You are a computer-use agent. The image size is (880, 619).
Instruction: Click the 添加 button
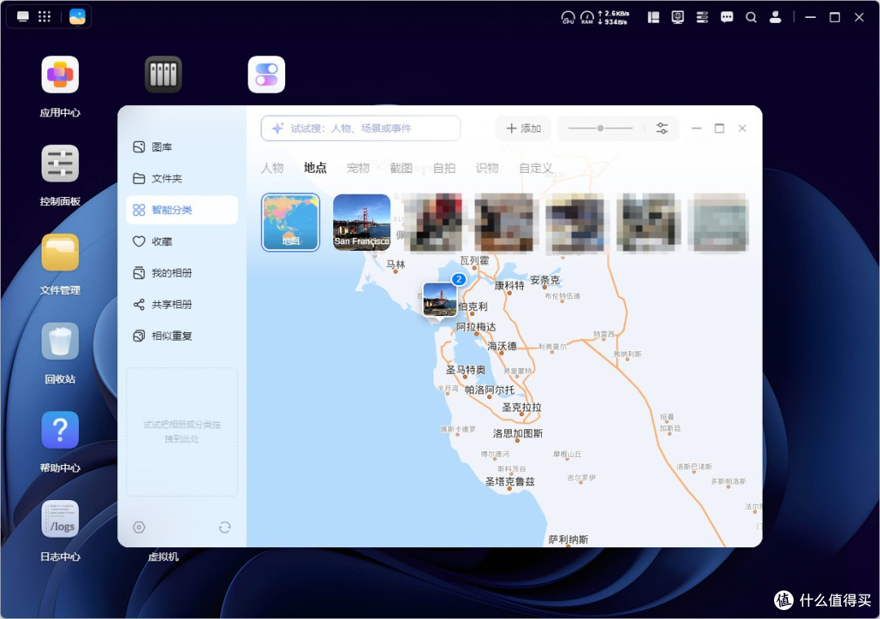coord(523,128)
